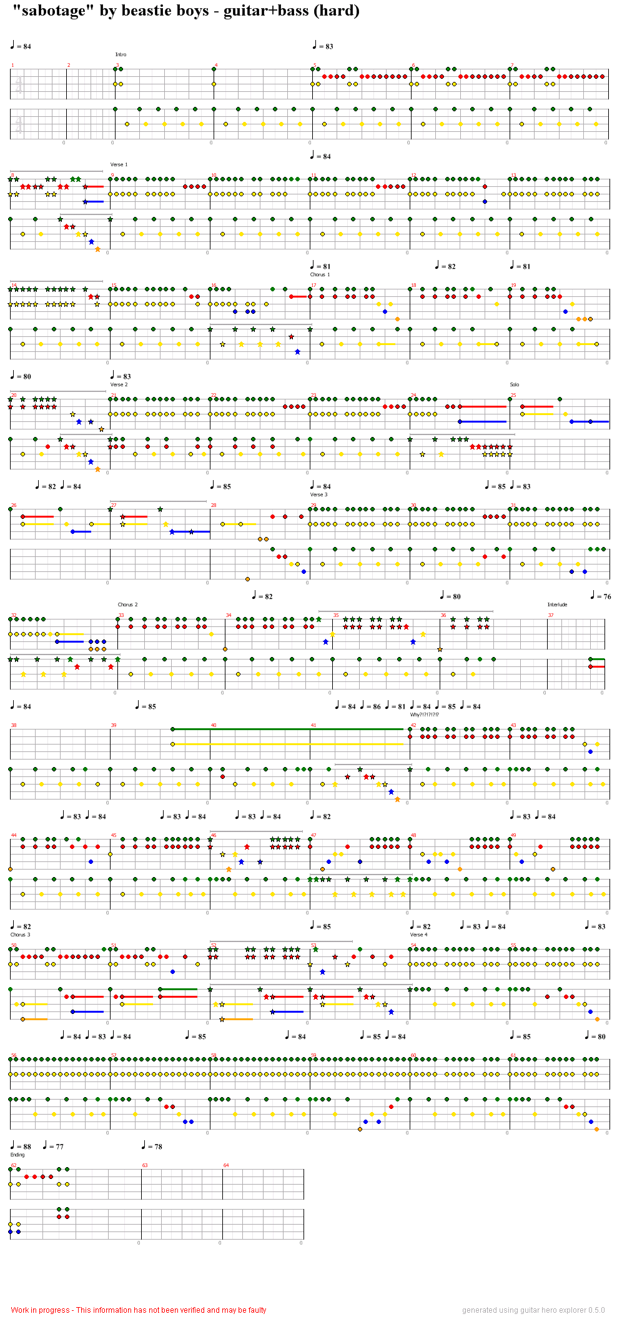Viewport: 617px width, 1324px height.
Task: Click the tempo marking = 77
Action: (x=53, y=1146)
